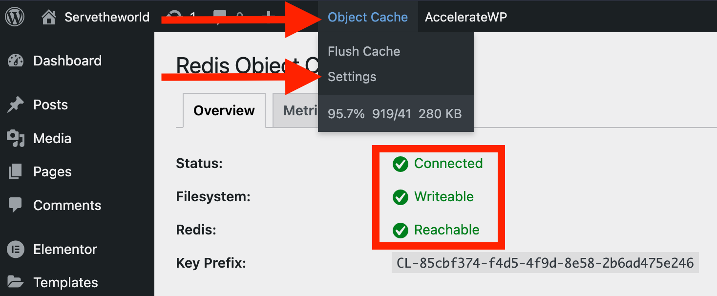Click the green Writeable checkmark icon
This screenshot has height=296, width=717.
pyautogui.click(x=401, y=197)
